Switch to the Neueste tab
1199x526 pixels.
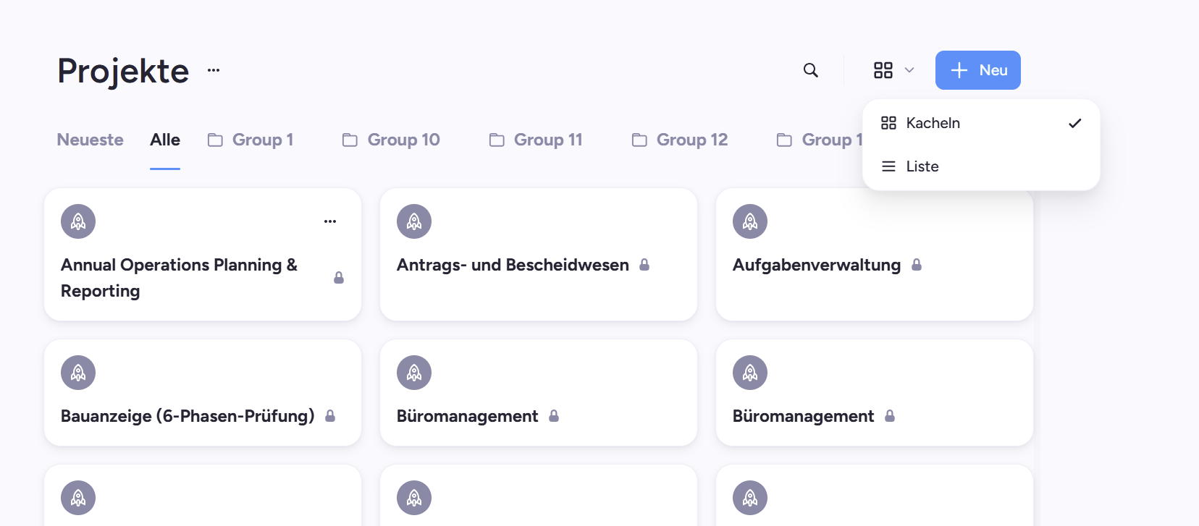point(91,140)
